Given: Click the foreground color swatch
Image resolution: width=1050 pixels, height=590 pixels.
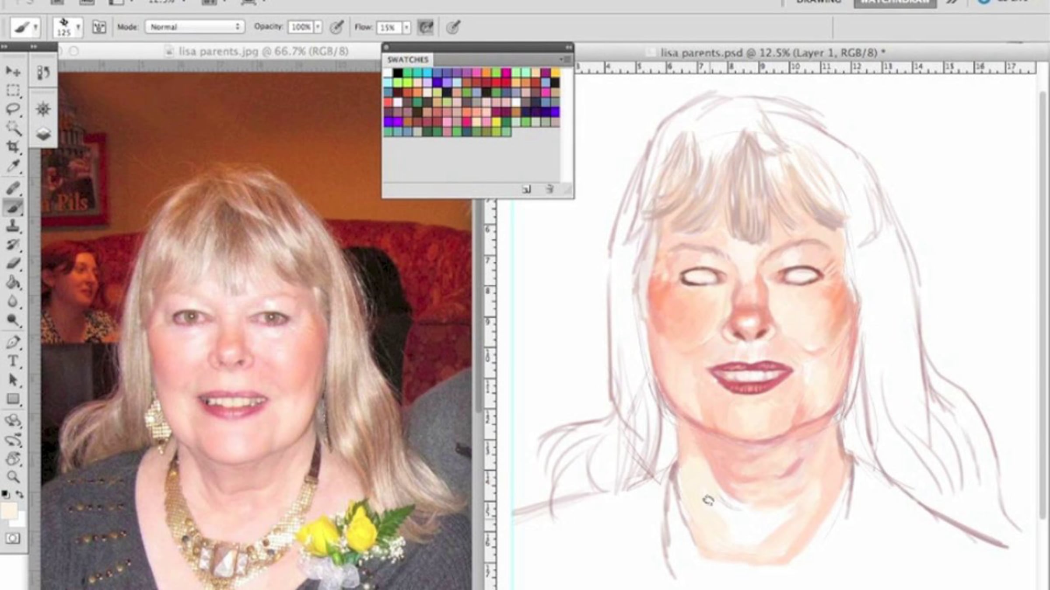Looking at the screenshot, I should (9, 510).
